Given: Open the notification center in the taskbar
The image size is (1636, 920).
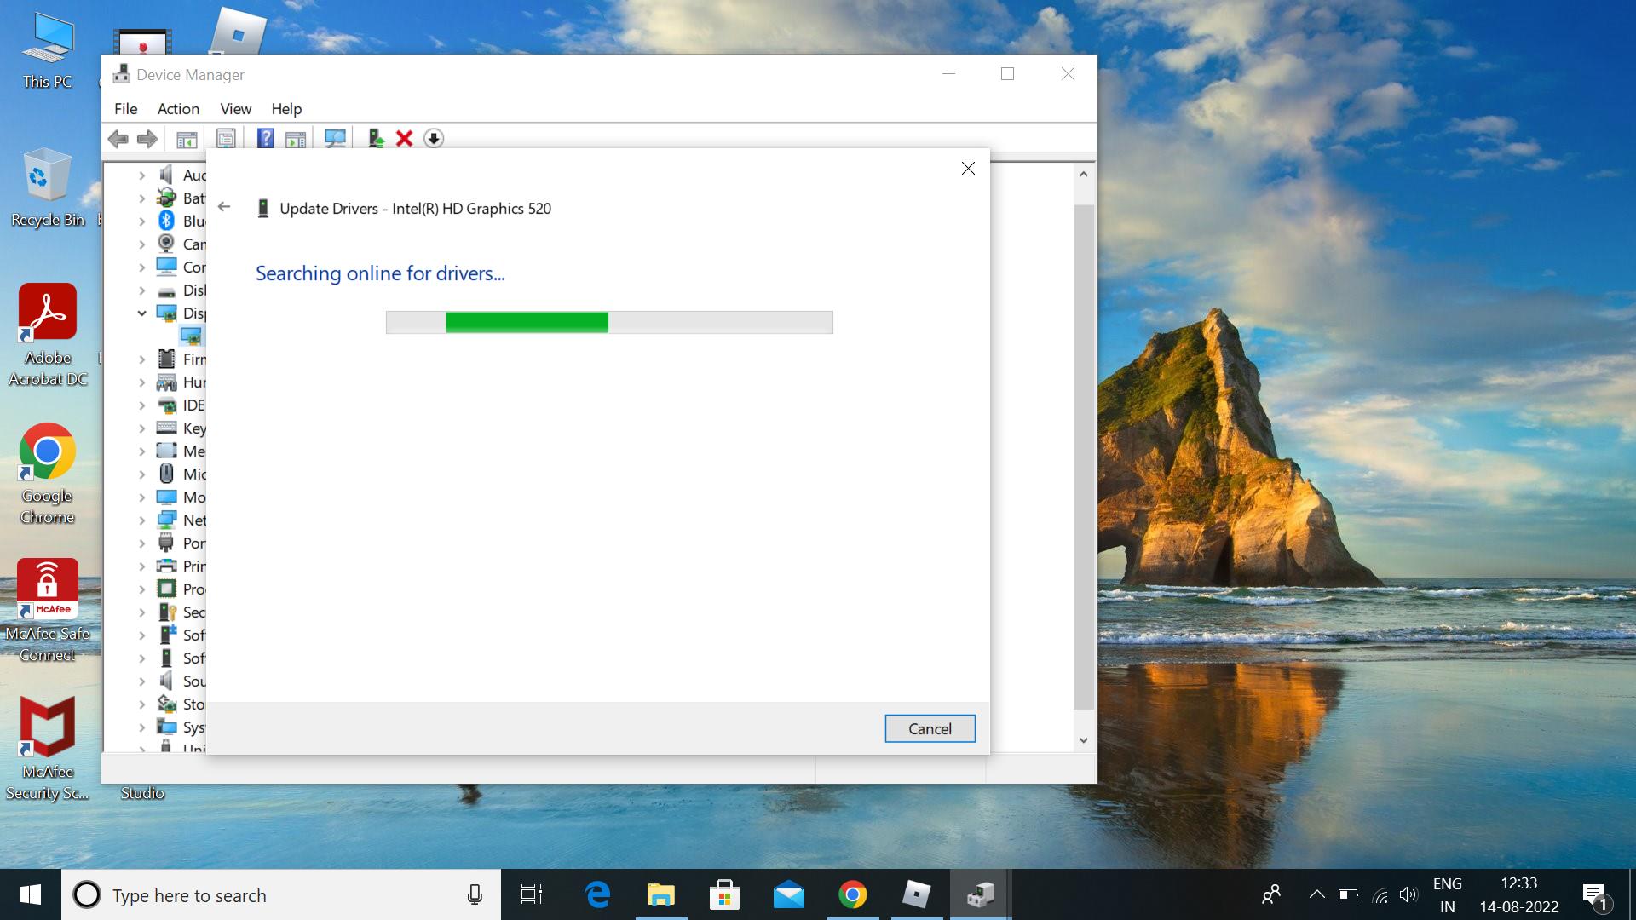Looking at the screenshot, I should click(x=1595, y=896).
